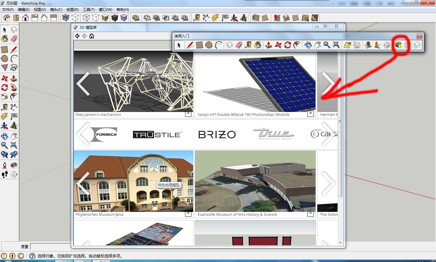Click Get Models icon in Getting Started toolbar

point(398,45)
